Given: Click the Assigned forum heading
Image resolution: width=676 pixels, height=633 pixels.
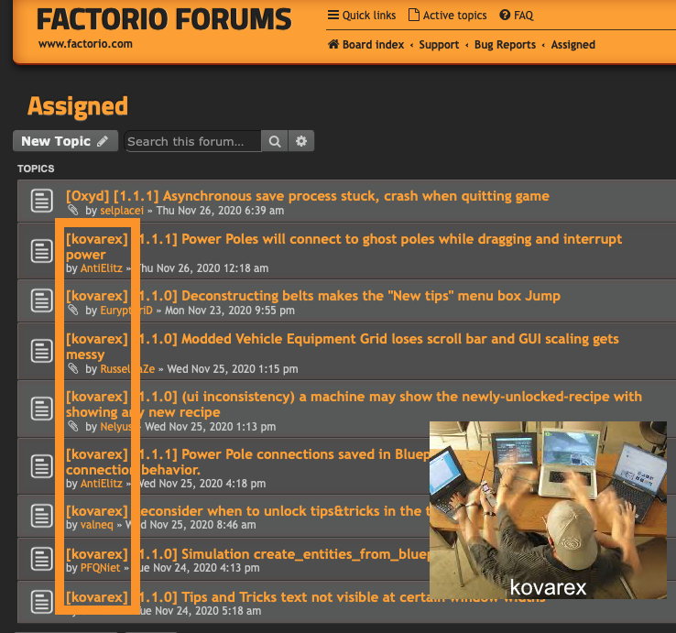Looking at the screenshot, I should click(78, 106).
